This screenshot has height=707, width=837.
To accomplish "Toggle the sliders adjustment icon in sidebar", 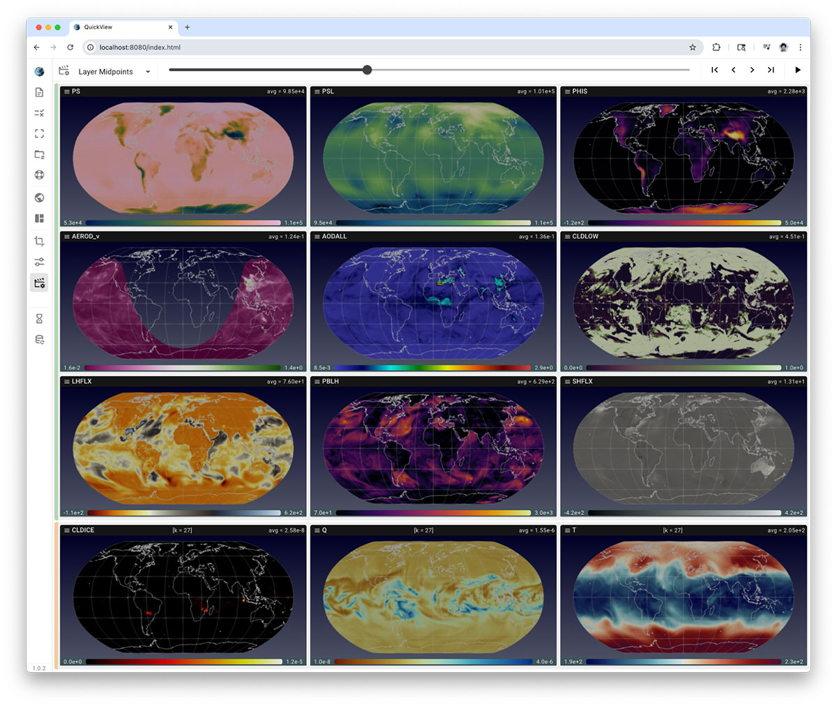I will click(x=39, y=262).
